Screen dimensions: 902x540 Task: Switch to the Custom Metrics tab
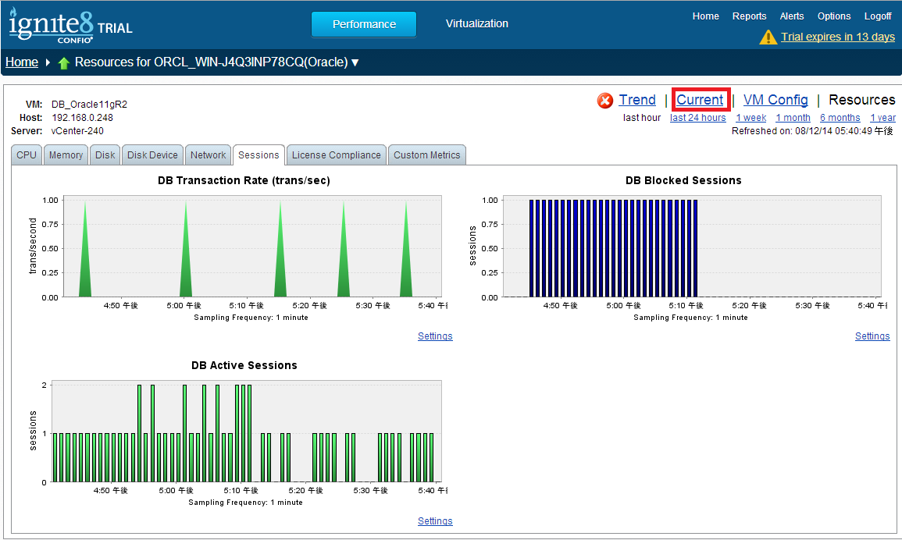coord(427,155)
